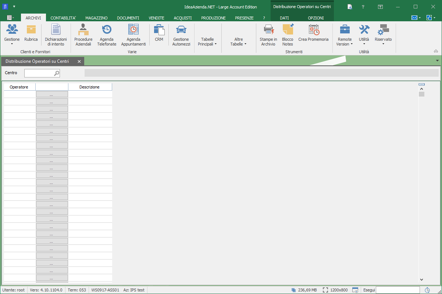This screenshot has height=294, width=442.
Task: Click the Esegui command input box
Action: coord(398,290)
